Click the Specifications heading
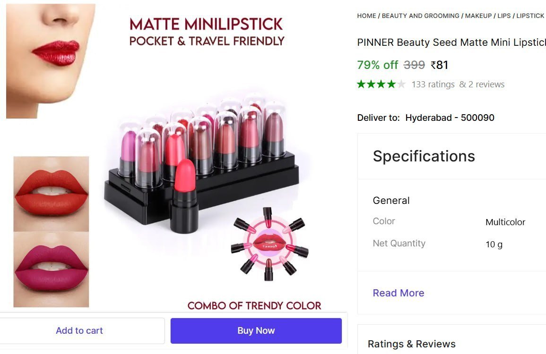Viewport: 546px width, 354px height. [x=424, y=156]
